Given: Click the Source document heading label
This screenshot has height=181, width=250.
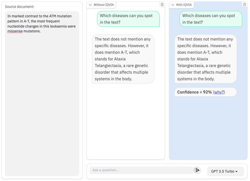Looking at the screenshot, I should point(19,7).
